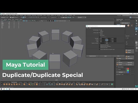Click the Redo icon in status line
The height and width of the screenshot is (103, 138).
(17, 17)
